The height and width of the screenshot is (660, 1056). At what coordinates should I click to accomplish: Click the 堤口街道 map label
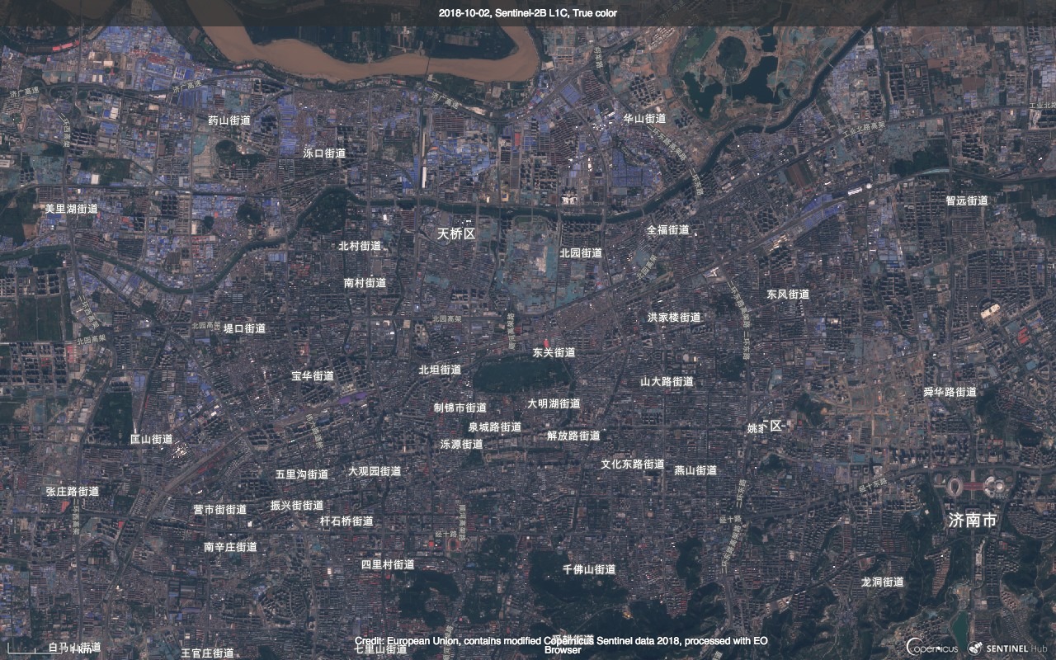coord(245,328)
